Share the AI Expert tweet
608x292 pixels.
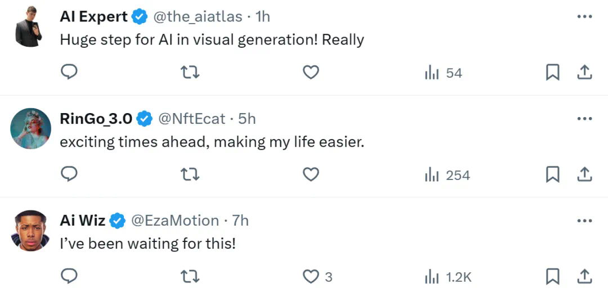(x=584, y=73)
